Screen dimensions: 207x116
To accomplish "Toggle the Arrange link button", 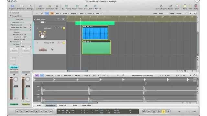I will (42, 14).
